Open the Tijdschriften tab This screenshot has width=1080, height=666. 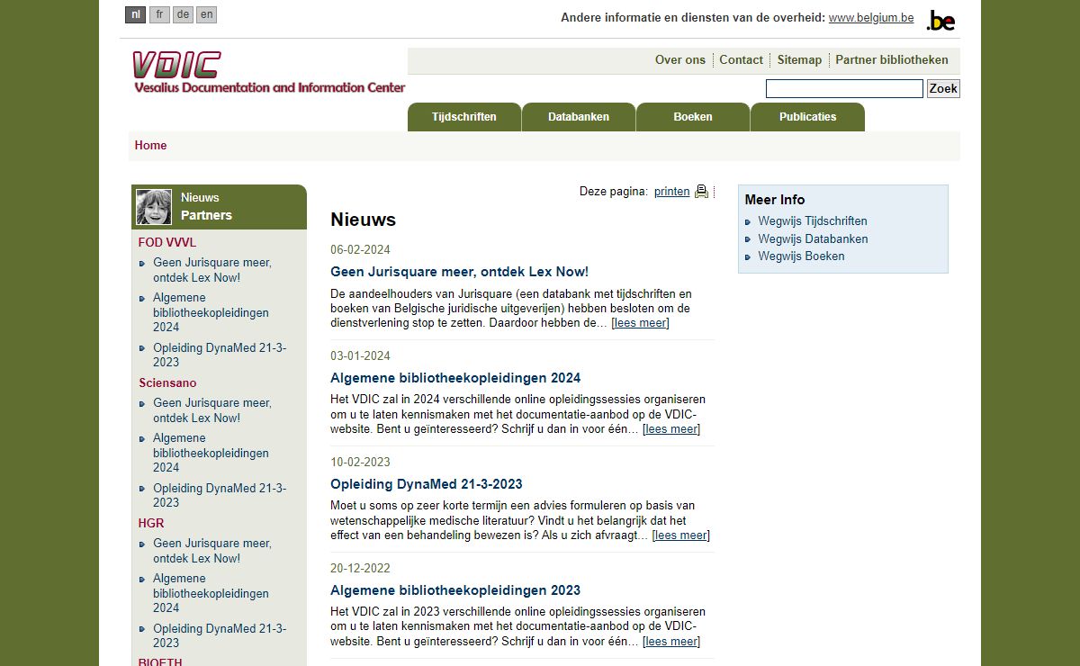[x=463, y=117]
